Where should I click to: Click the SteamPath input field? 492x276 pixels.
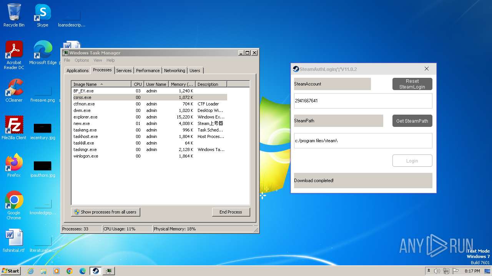(363, 141)
